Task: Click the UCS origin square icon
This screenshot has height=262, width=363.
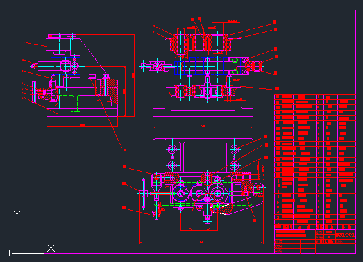Action: (x=12, y=253)
